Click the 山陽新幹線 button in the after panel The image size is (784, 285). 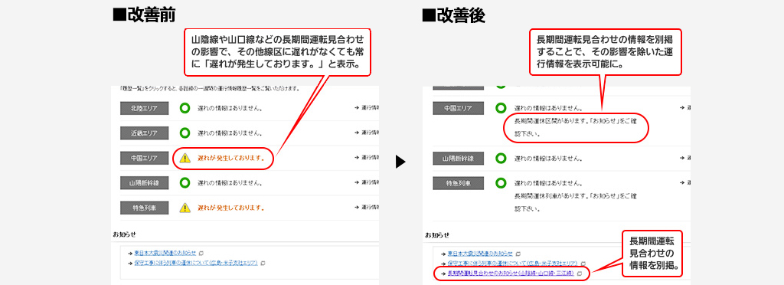(x=458, y=159)
